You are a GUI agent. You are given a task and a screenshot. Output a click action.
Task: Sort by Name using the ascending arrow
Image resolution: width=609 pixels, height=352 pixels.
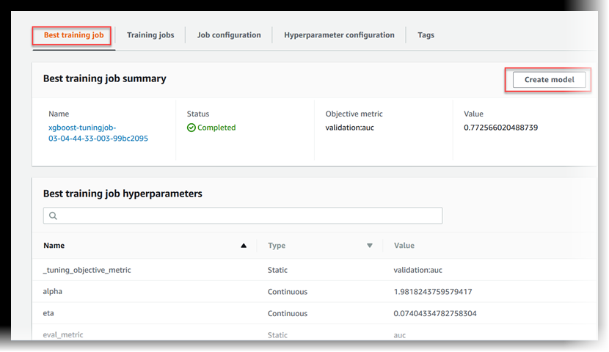[244, 246]
